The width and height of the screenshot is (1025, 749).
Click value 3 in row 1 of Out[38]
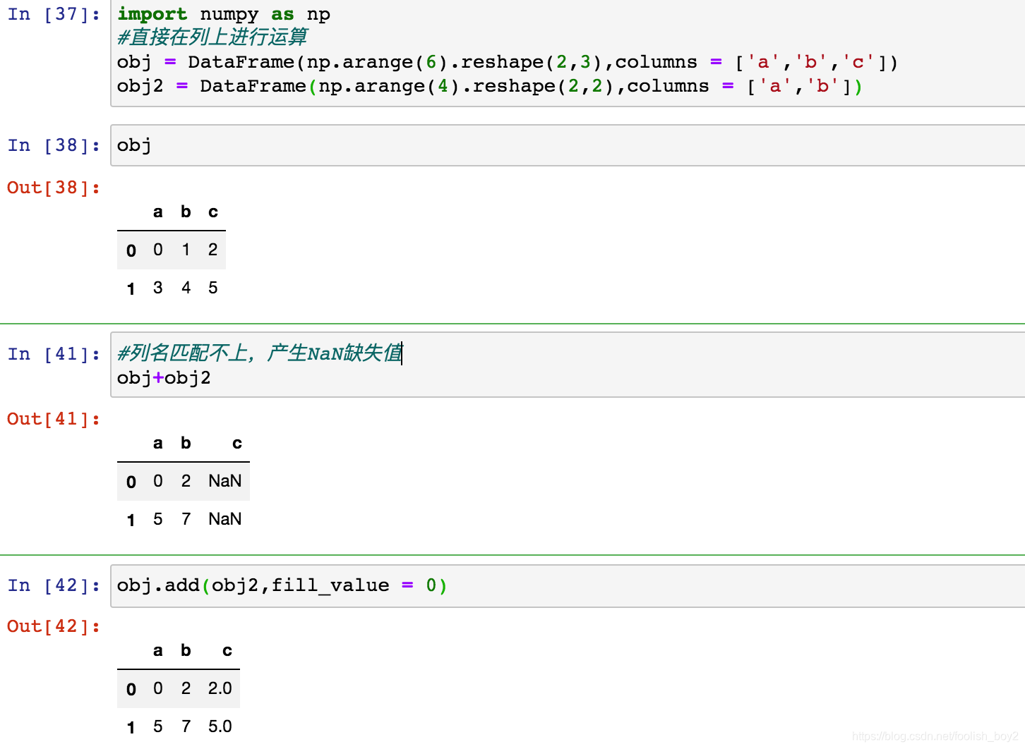pyautogui.click(x=158, y=288)
